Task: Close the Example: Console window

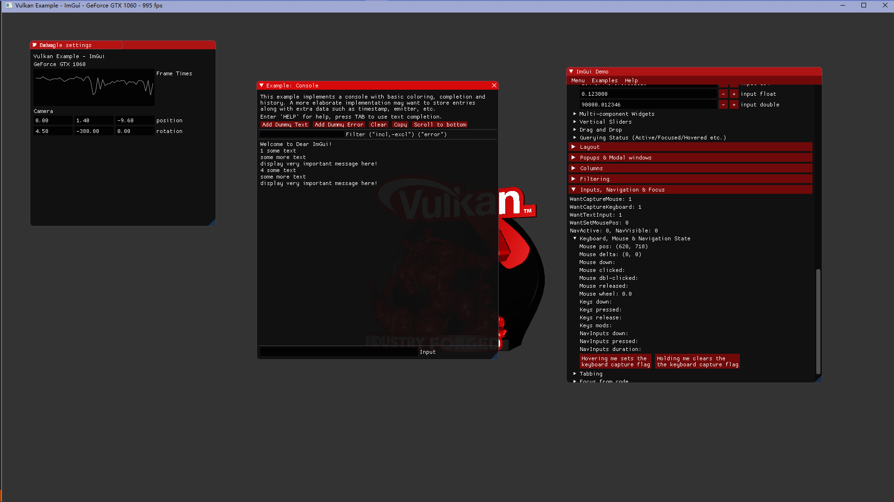Action: [x=494, y=86]
